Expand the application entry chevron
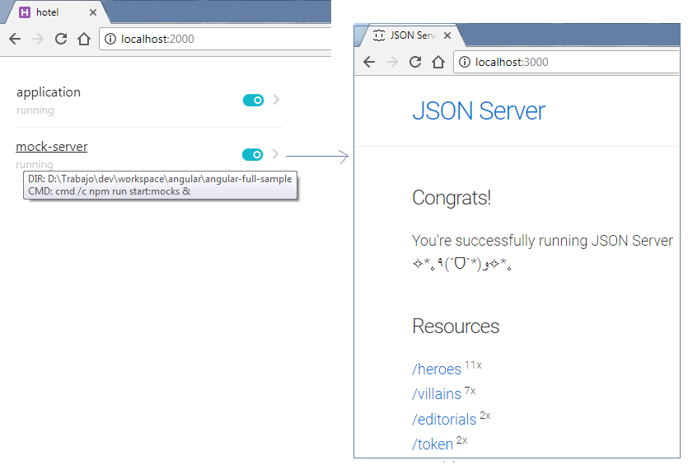688x470 pixels. (276, 100)
